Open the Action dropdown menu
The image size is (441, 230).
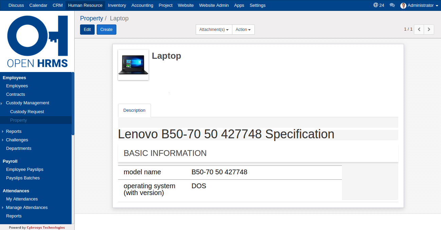(243, 30)
